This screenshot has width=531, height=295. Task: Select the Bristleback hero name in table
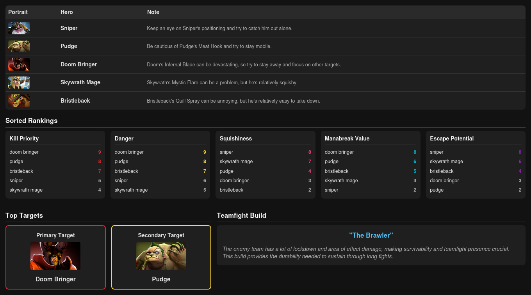pyautogui.click(x=75, y=101)
